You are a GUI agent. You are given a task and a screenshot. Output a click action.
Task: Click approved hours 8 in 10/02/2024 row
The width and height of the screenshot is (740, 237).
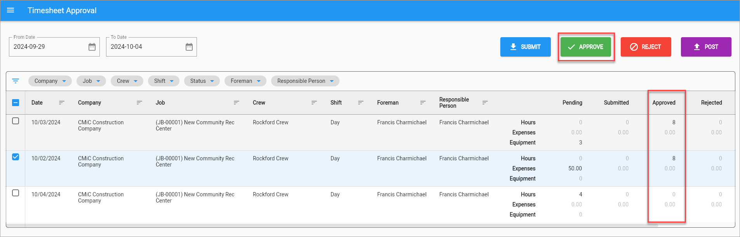(x=674, y=158)
